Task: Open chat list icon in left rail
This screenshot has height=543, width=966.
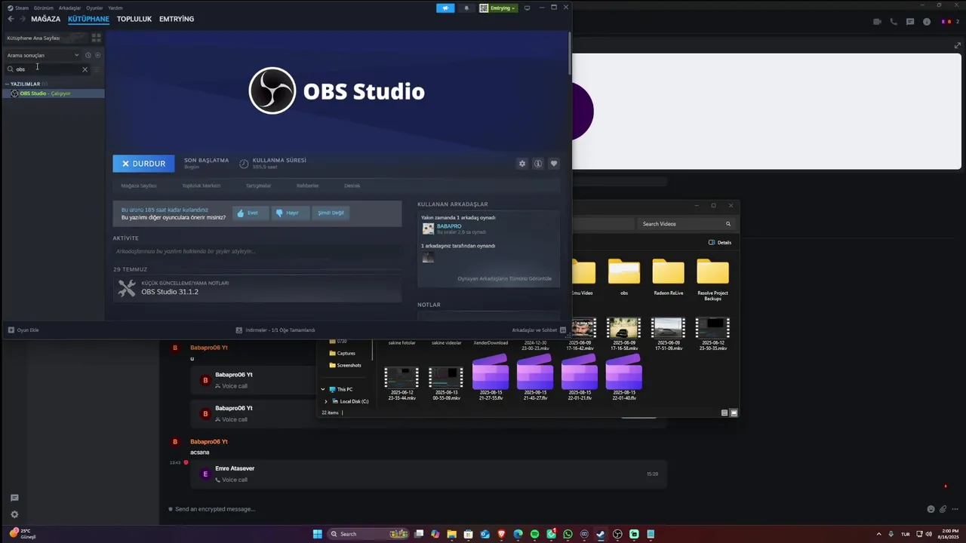Action: click(x=14, y=498)
